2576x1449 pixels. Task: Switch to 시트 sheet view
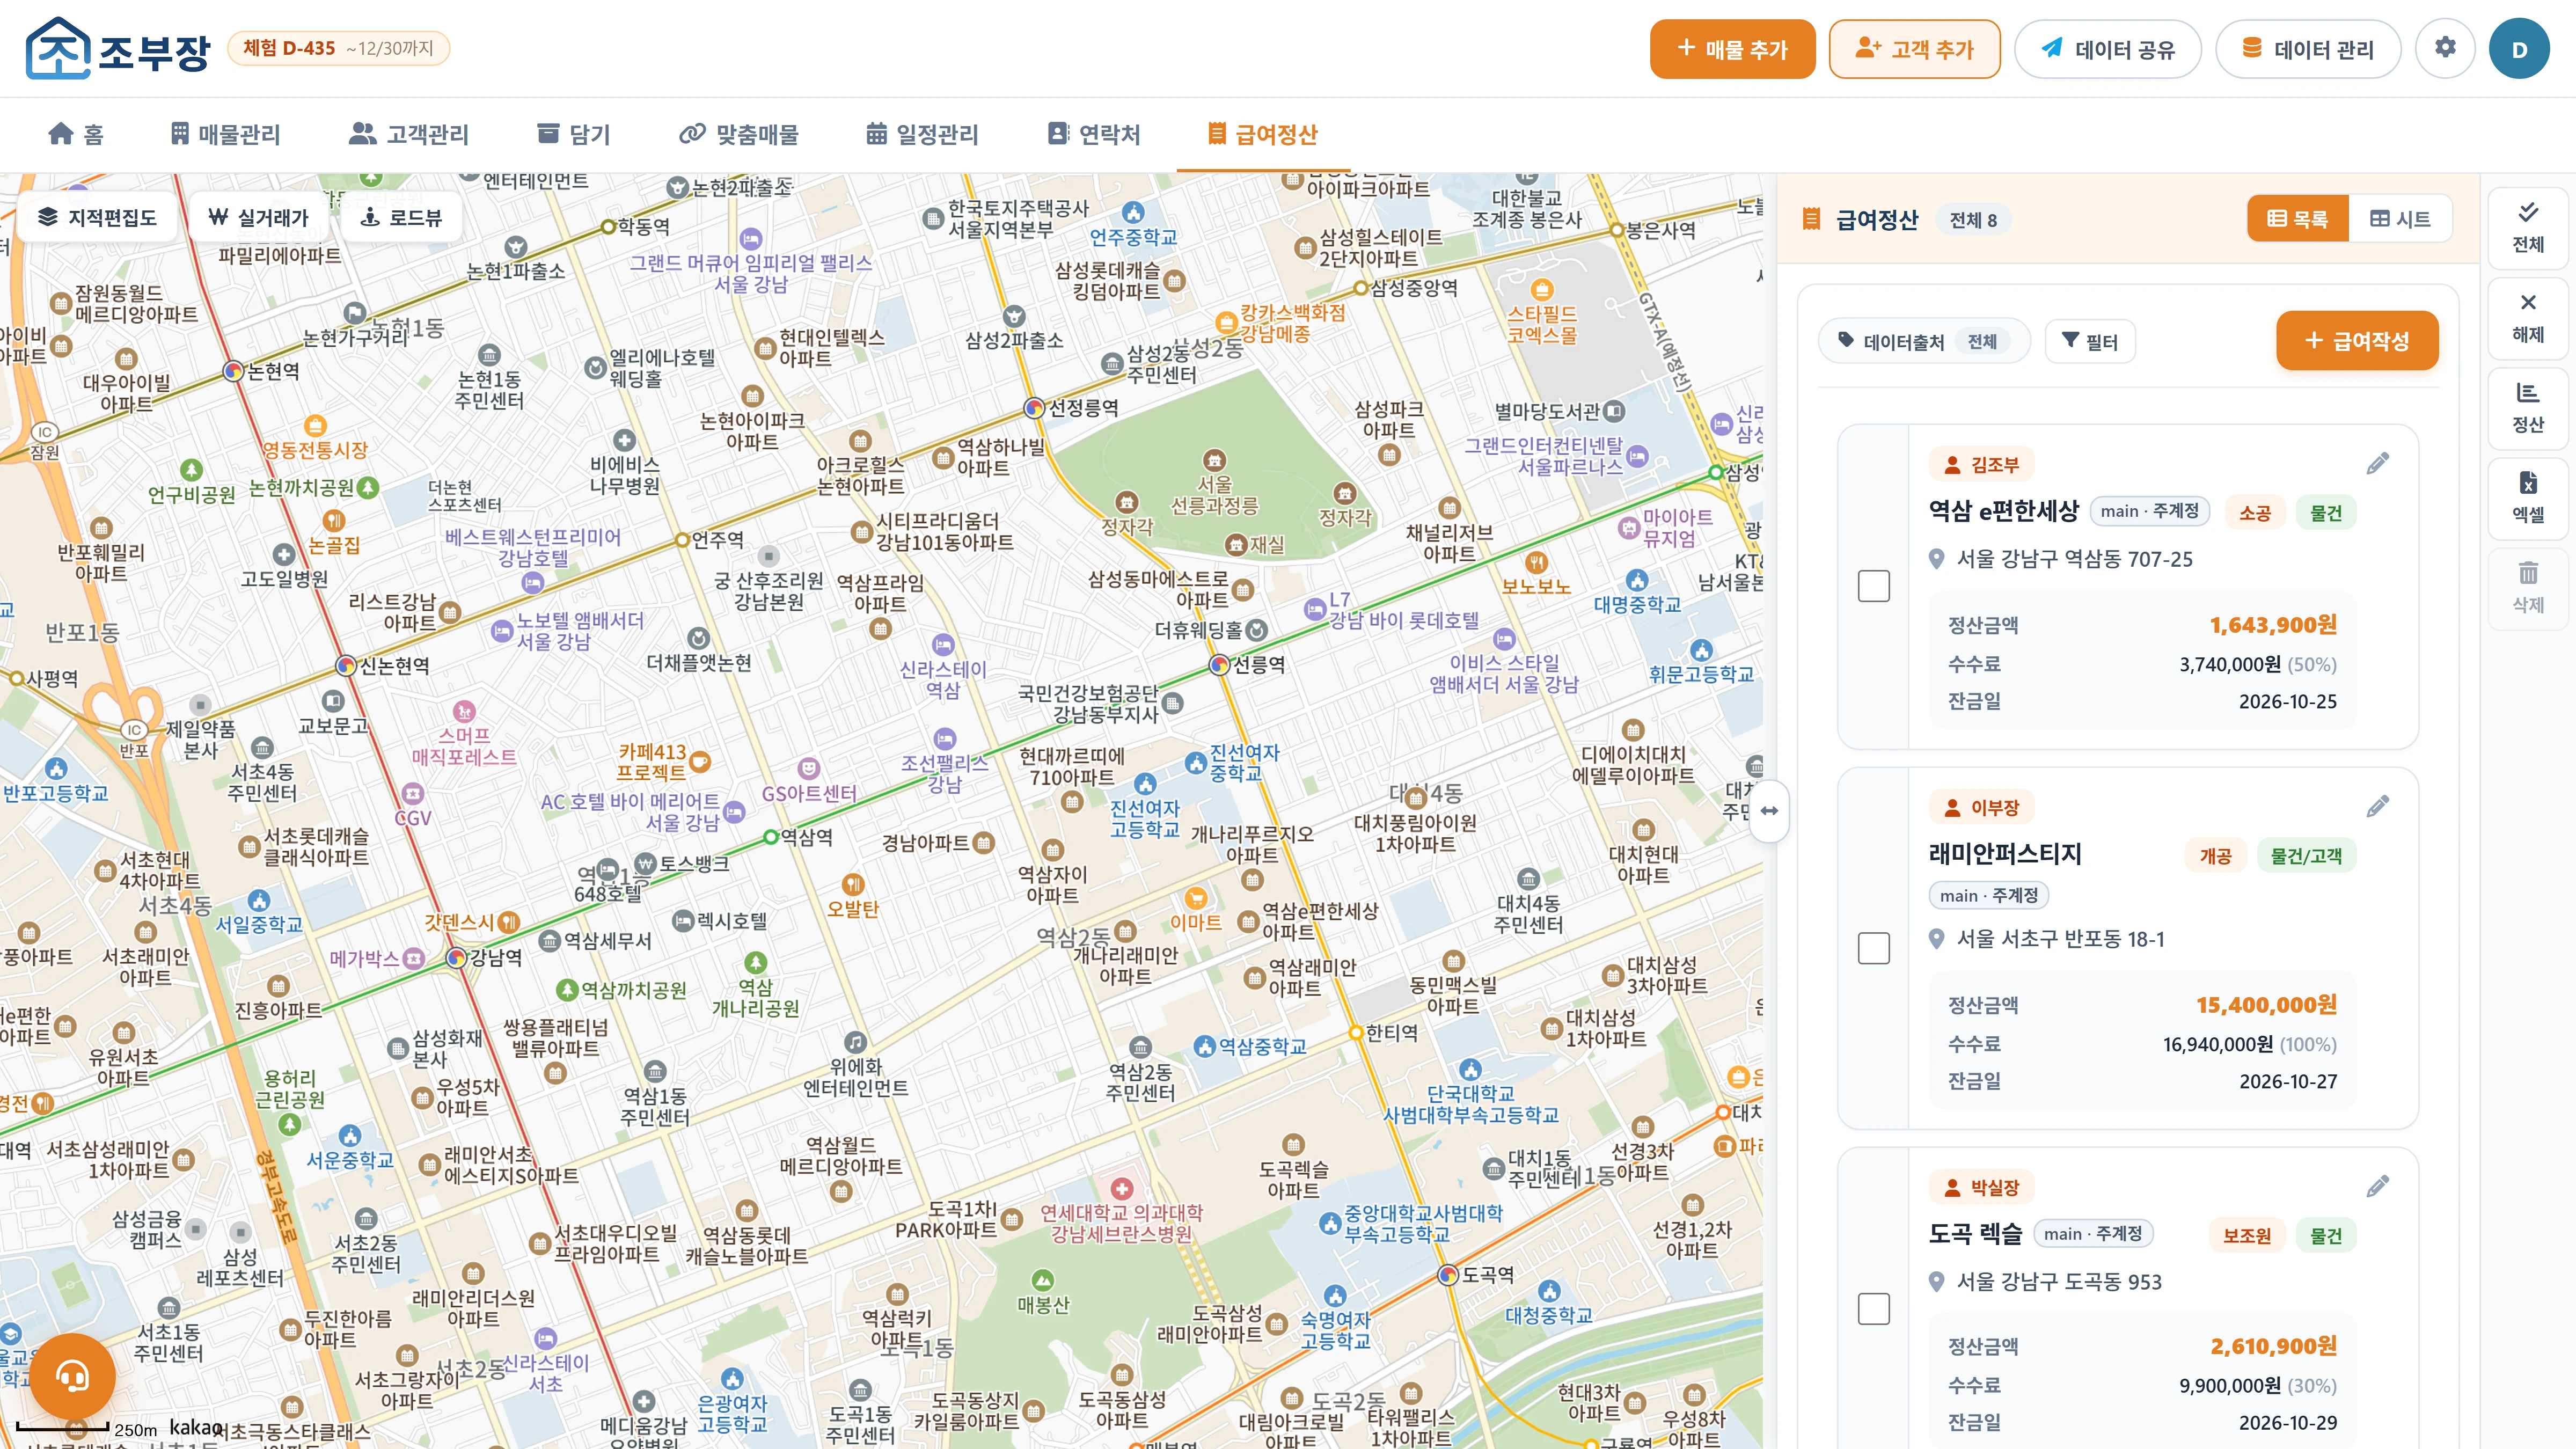pos(2400,219)
